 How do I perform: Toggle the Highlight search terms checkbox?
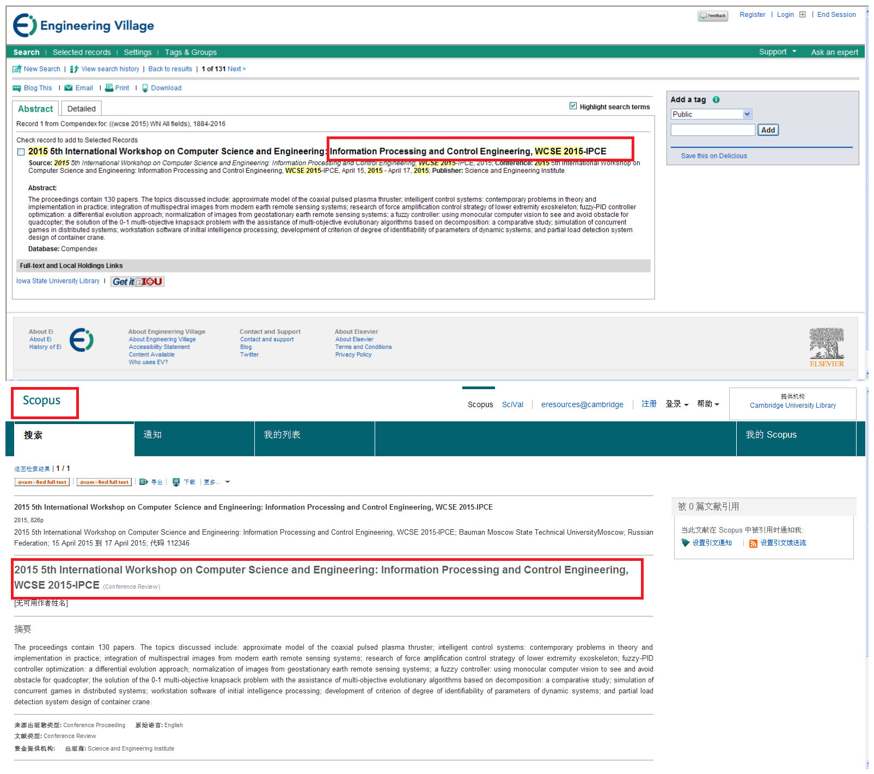pos(573,106)
